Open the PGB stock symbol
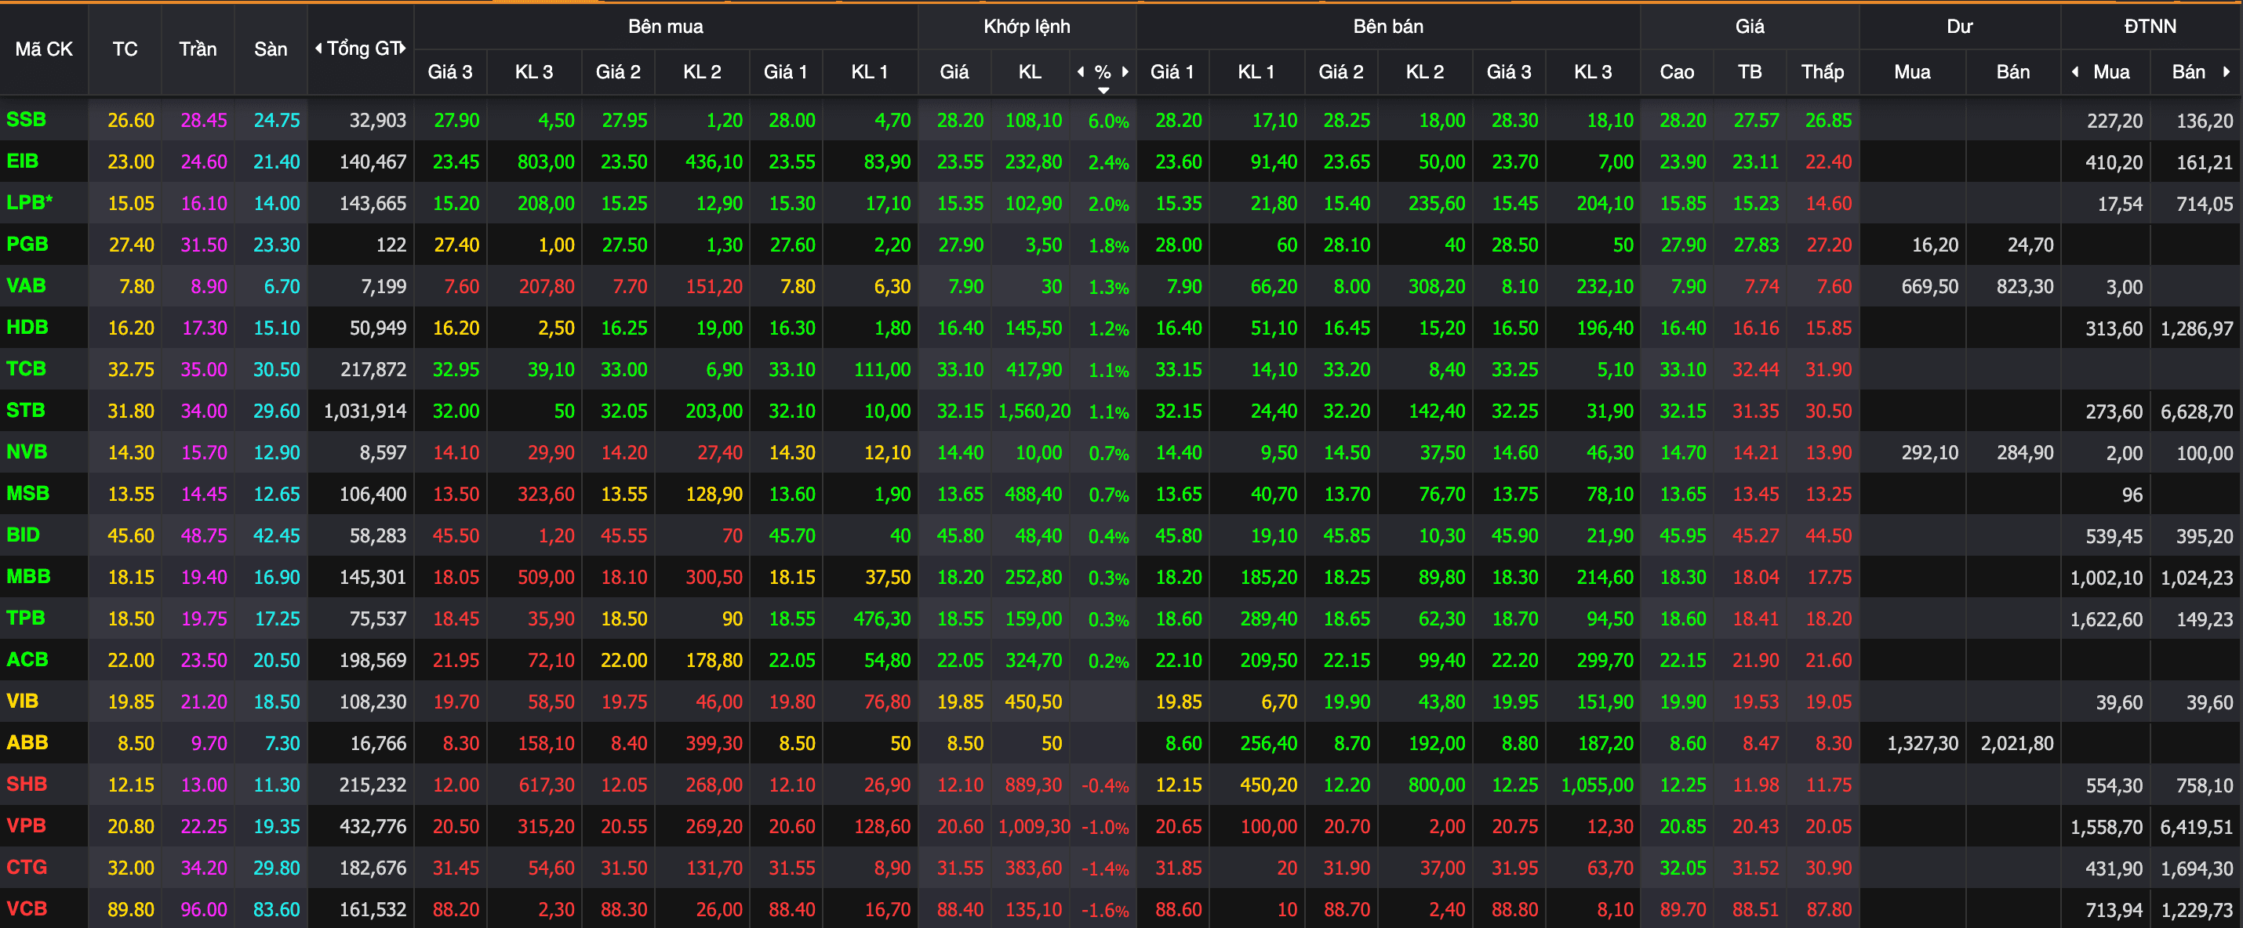 point(27,245)
